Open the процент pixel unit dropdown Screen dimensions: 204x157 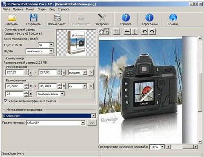[x=84, y=72]
